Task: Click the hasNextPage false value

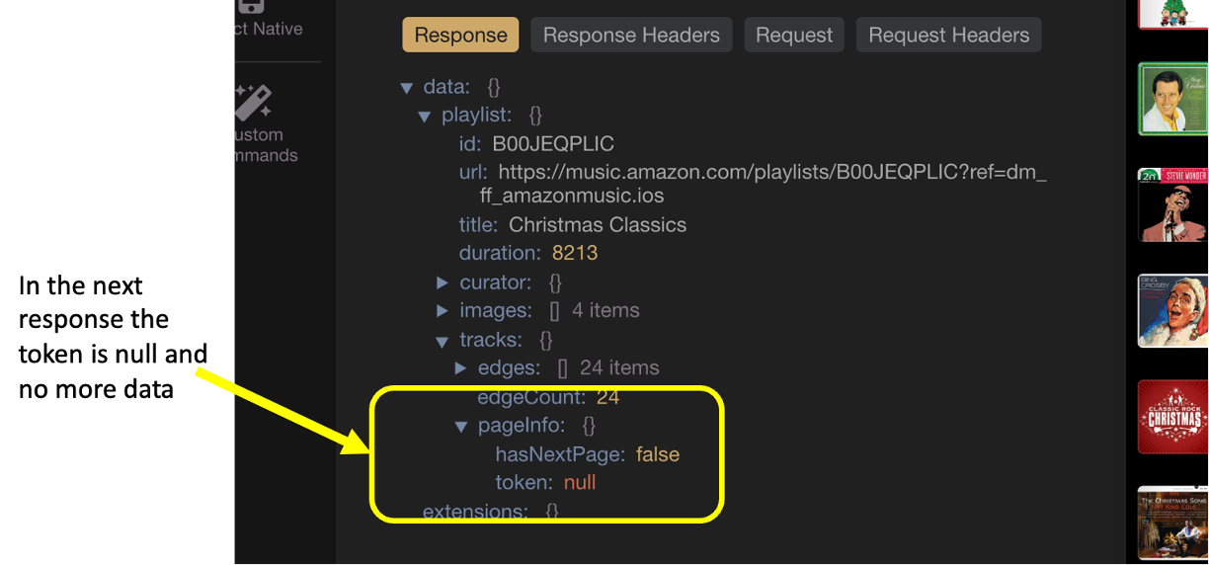Action: (x=657, y=454)
